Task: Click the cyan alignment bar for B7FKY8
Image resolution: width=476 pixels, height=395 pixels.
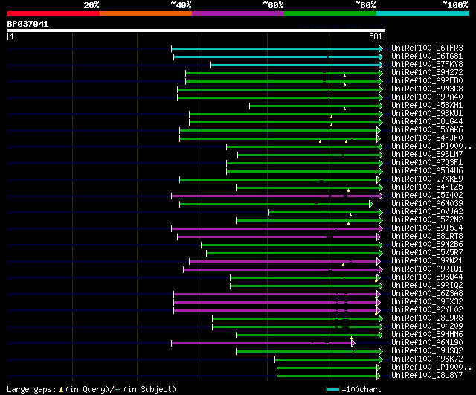Action: 295,65
